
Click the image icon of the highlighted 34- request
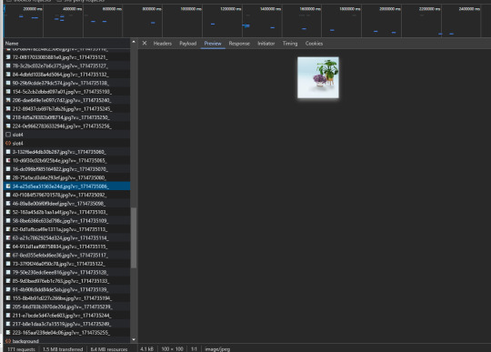tap(8, 186)
